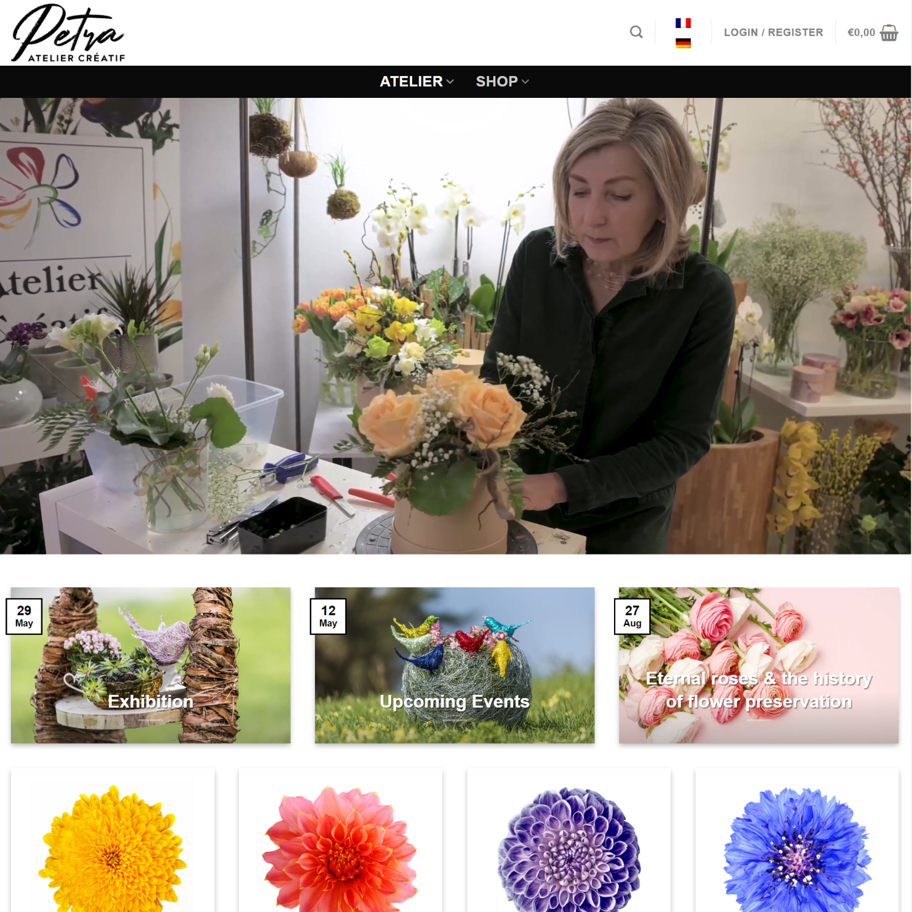Select the purple dahlia product
Viewport: 912px width, 912px height.
[x=568, y=840]
